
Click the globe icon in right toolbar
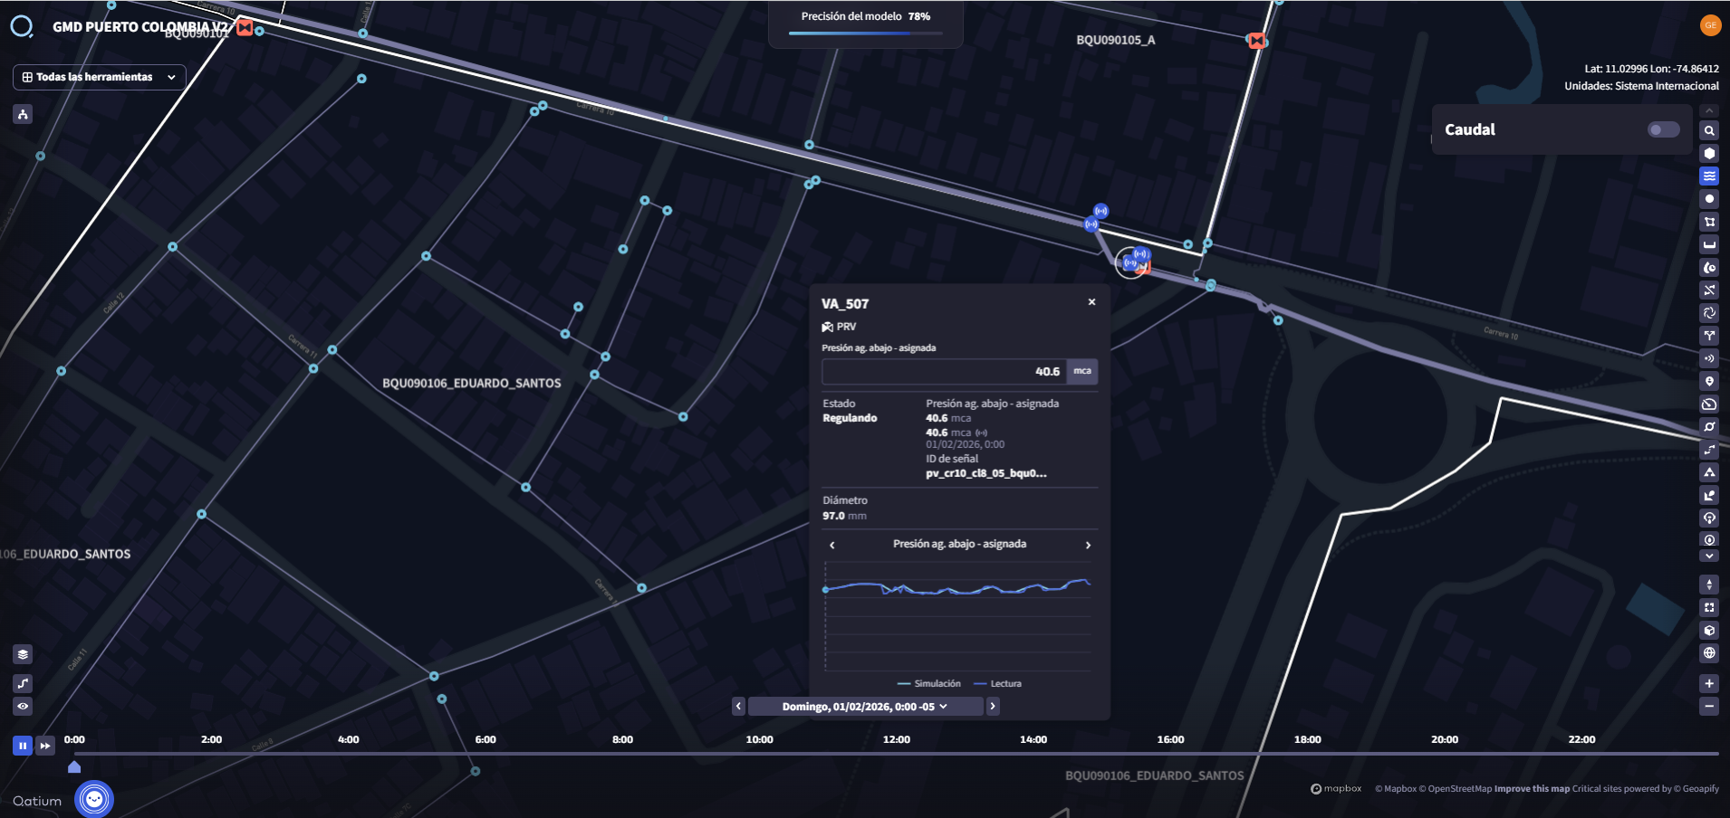pyautogui.click(x=1709, y=653)
